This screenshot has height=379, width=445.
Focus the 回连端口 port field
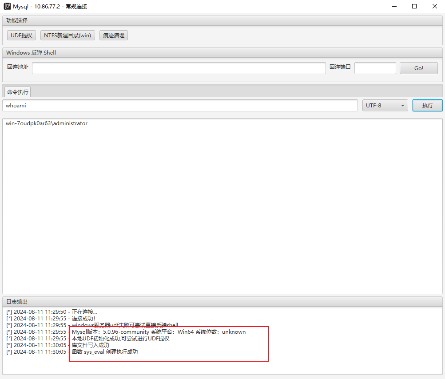pos(375,68)
